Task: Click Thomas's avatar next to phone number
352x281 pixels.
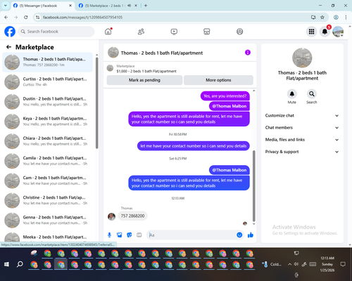Action: (x=111, y=216)
